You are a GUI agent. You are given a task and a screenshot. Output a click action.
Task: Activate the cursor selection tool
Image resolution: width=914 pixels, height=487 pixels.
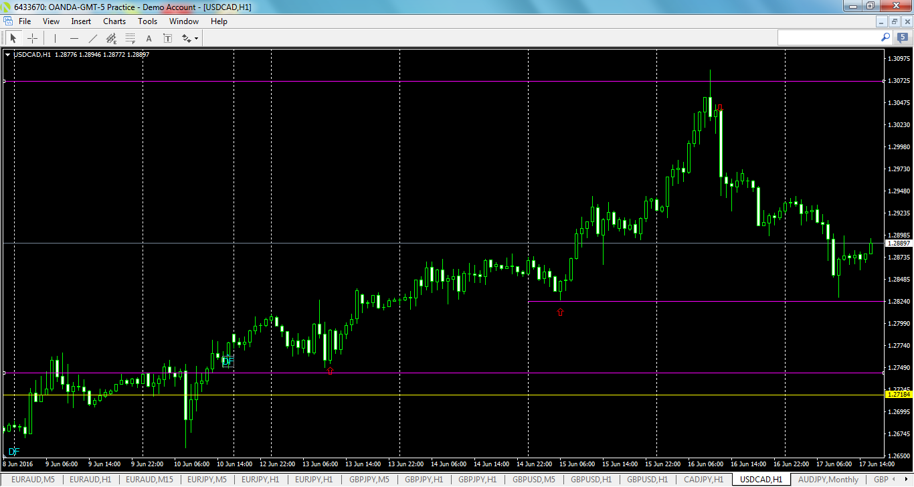click(x=13, y=38)
